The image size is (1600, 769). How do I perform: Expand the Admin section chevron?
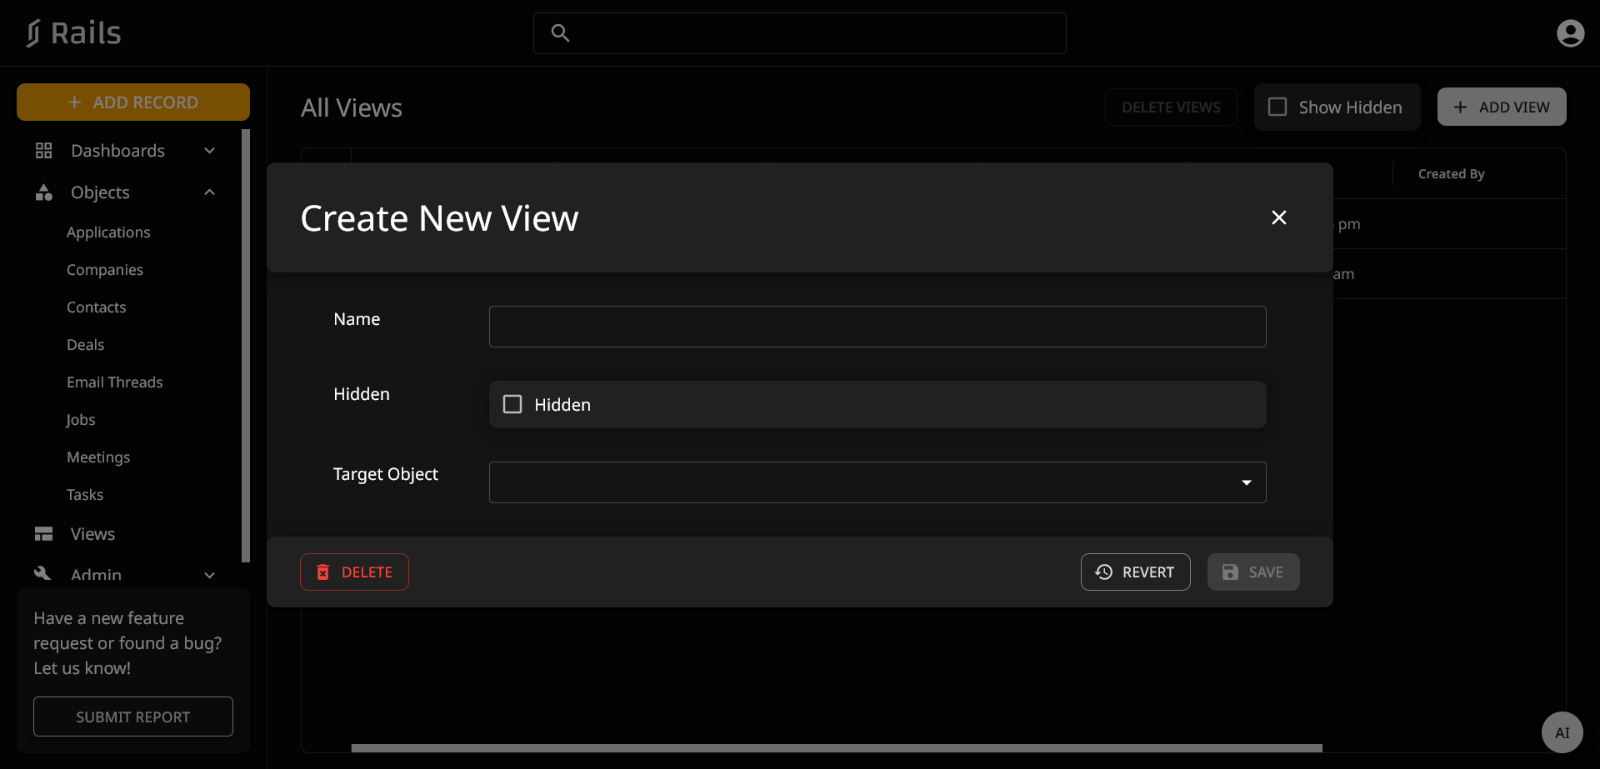[210, 575]
